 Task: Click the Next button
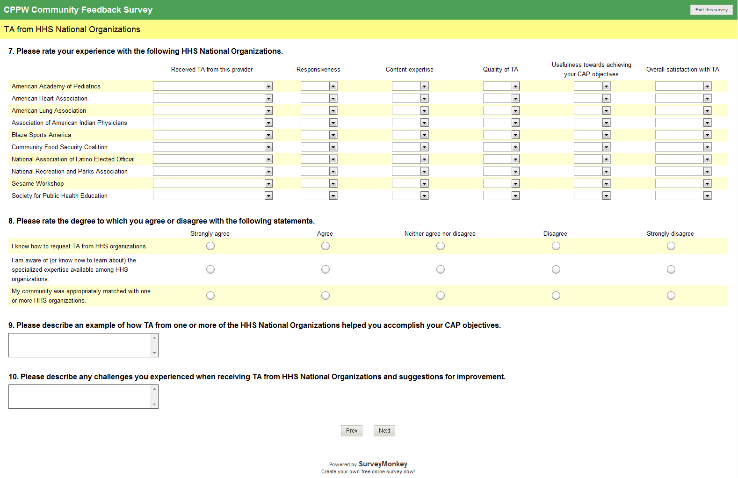(x=384, y=431)
